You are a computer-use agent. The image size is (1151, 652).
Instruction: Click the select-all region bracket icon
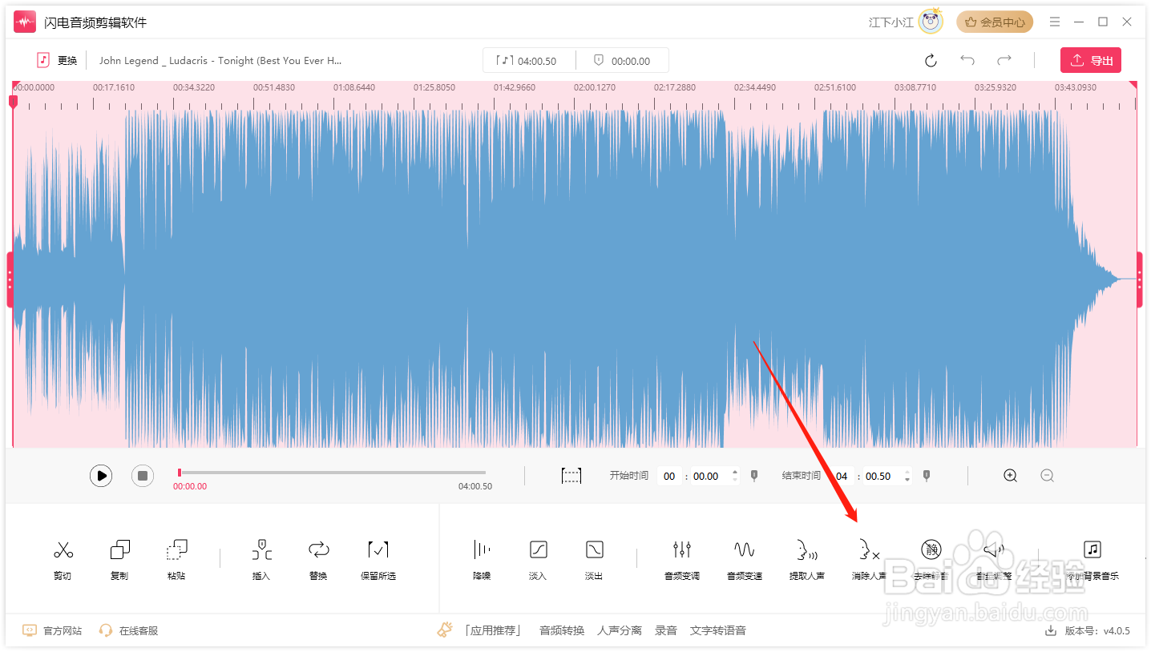[571, 476]
